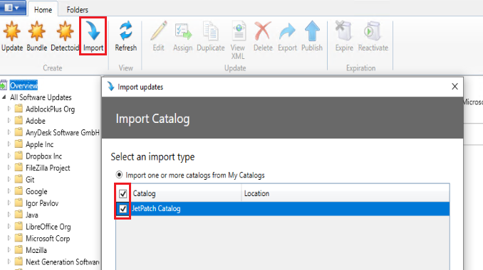Select the Dropbox Inc tree item
This screenshot has width=483, height=270.
coord(43,156)
